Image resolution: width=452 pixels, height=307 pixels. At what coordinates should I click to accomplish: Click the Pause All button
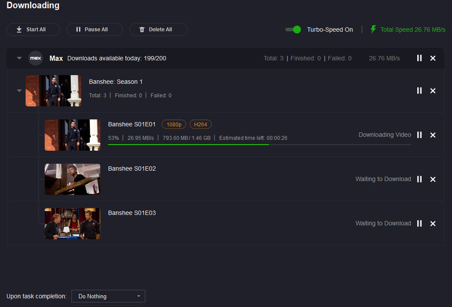click(x=94, y=30)
